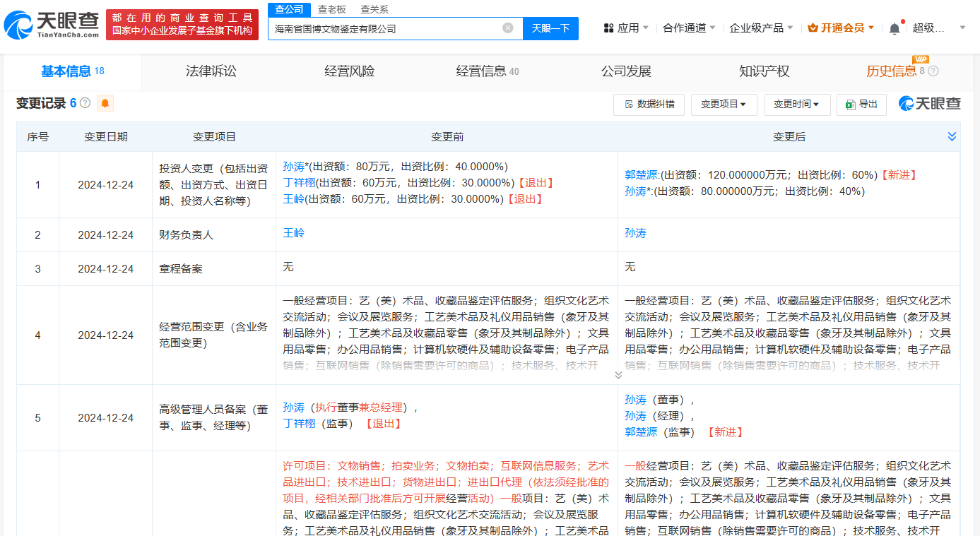Click the orange alert bell beside 变更记录
Image resolution: width=980 pixels, height=536 pixels.
[x=105, y=104]
